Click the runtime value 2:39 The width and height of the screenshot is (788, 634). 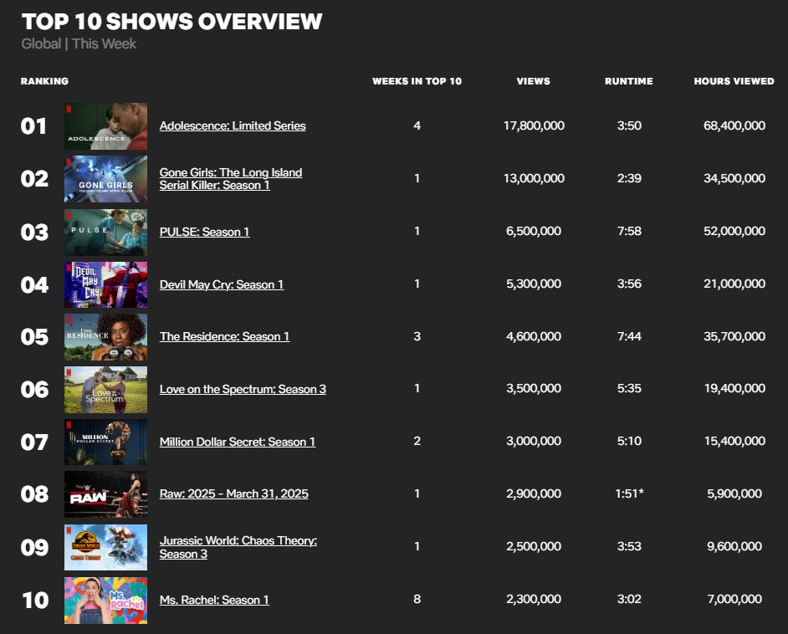(629, 178)
